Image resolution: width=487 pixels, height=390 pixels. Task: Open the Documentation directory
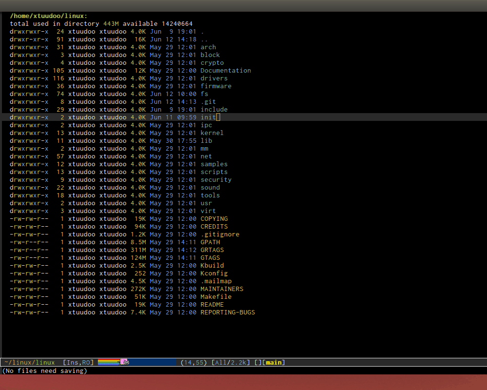(225, 71)
